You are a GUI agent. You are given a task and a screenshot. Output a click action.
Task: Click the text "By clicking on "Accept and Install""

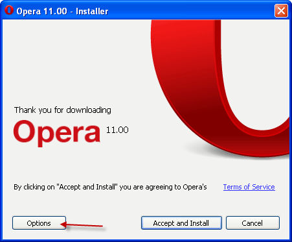click(65, 187)
